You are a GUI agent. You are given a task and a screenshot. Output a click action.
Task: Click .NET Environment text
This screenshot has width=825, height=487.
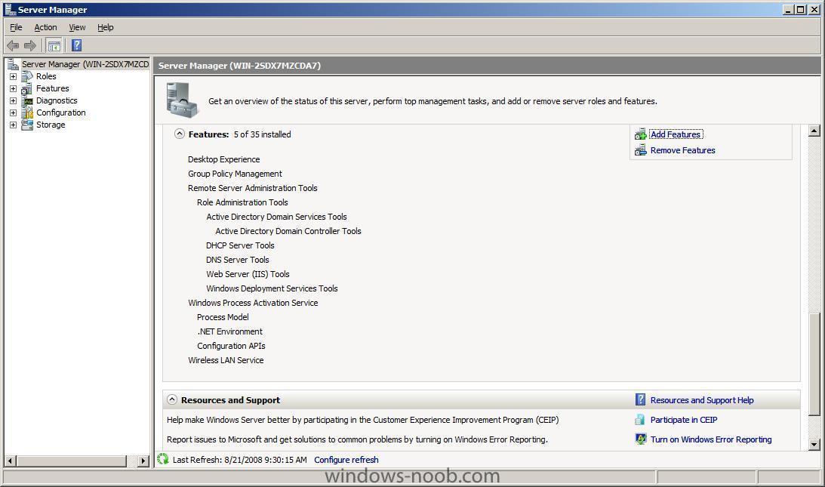click(230, 331)
